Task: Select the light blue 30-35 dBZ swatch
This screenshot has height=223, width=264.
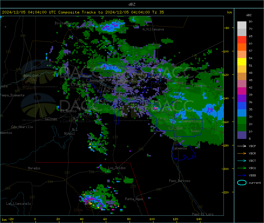Action: [x=242, y=113]
